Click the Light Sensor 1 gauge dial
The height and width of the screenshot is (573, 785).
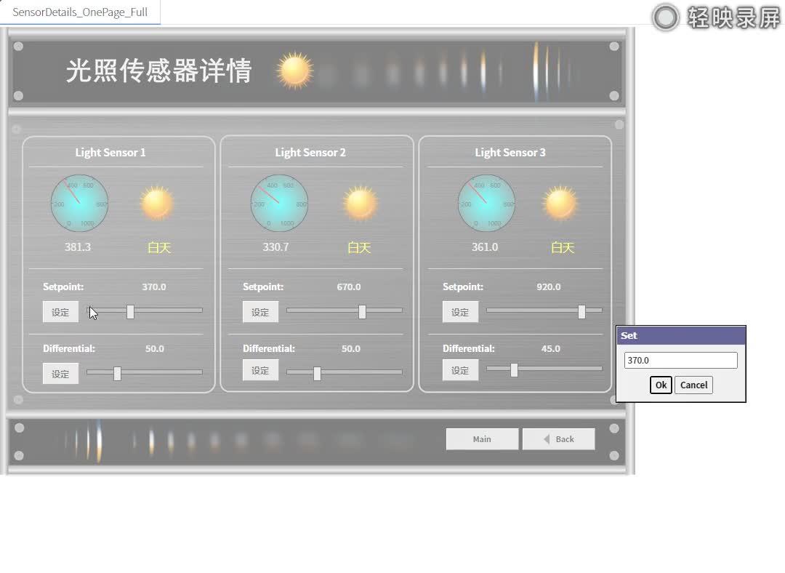point(78,202)
